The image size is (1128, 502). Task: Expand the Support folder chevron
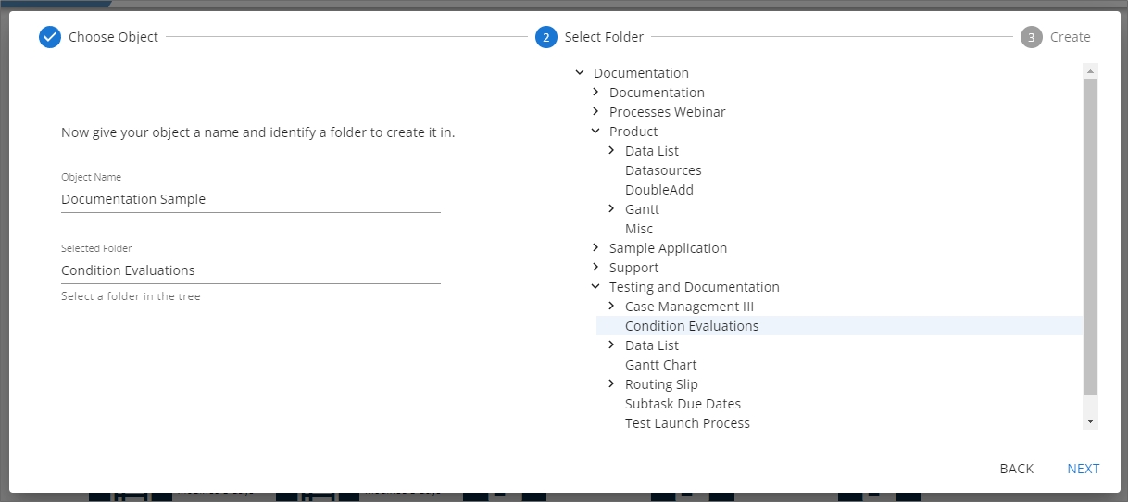point(595,268)
